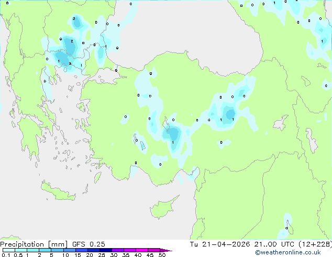Select the 2 to 5 mm legend swatch
The height and width of the screenshot is (257, 332).
[x=45, y=250]
